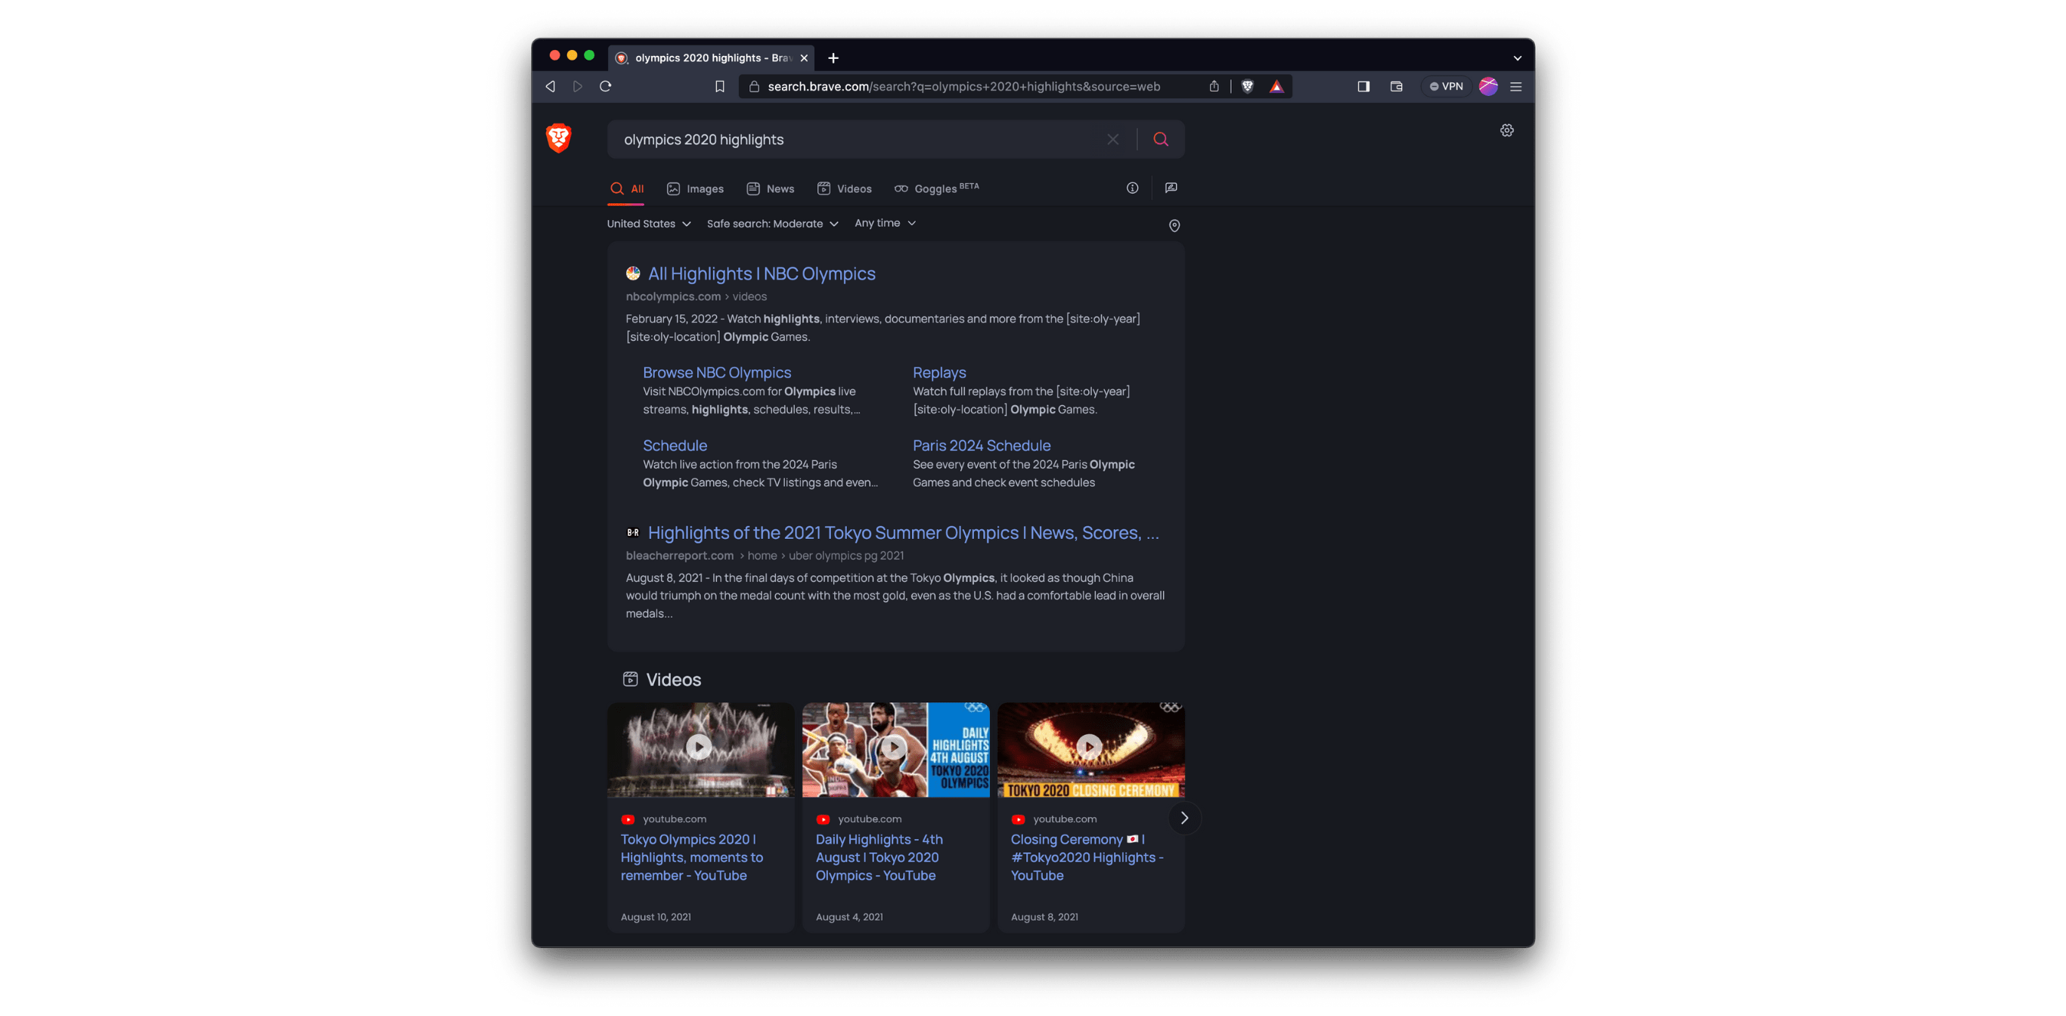
Task: Clear the search query with X
Action: pyautogui.click(x=1113, y=140)
